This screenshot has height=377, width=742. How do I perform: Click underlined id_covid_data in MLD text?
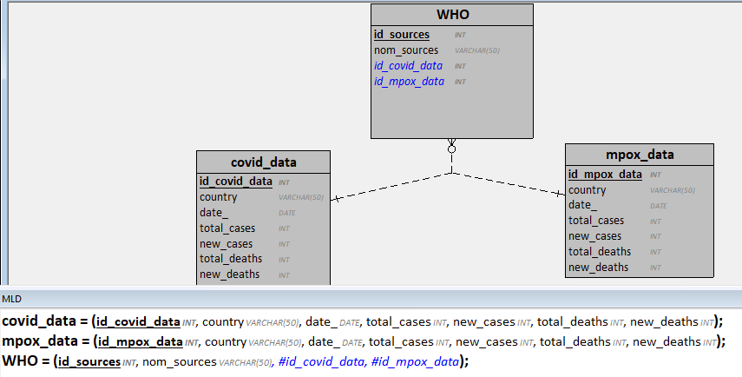click(x=138, y=321)
